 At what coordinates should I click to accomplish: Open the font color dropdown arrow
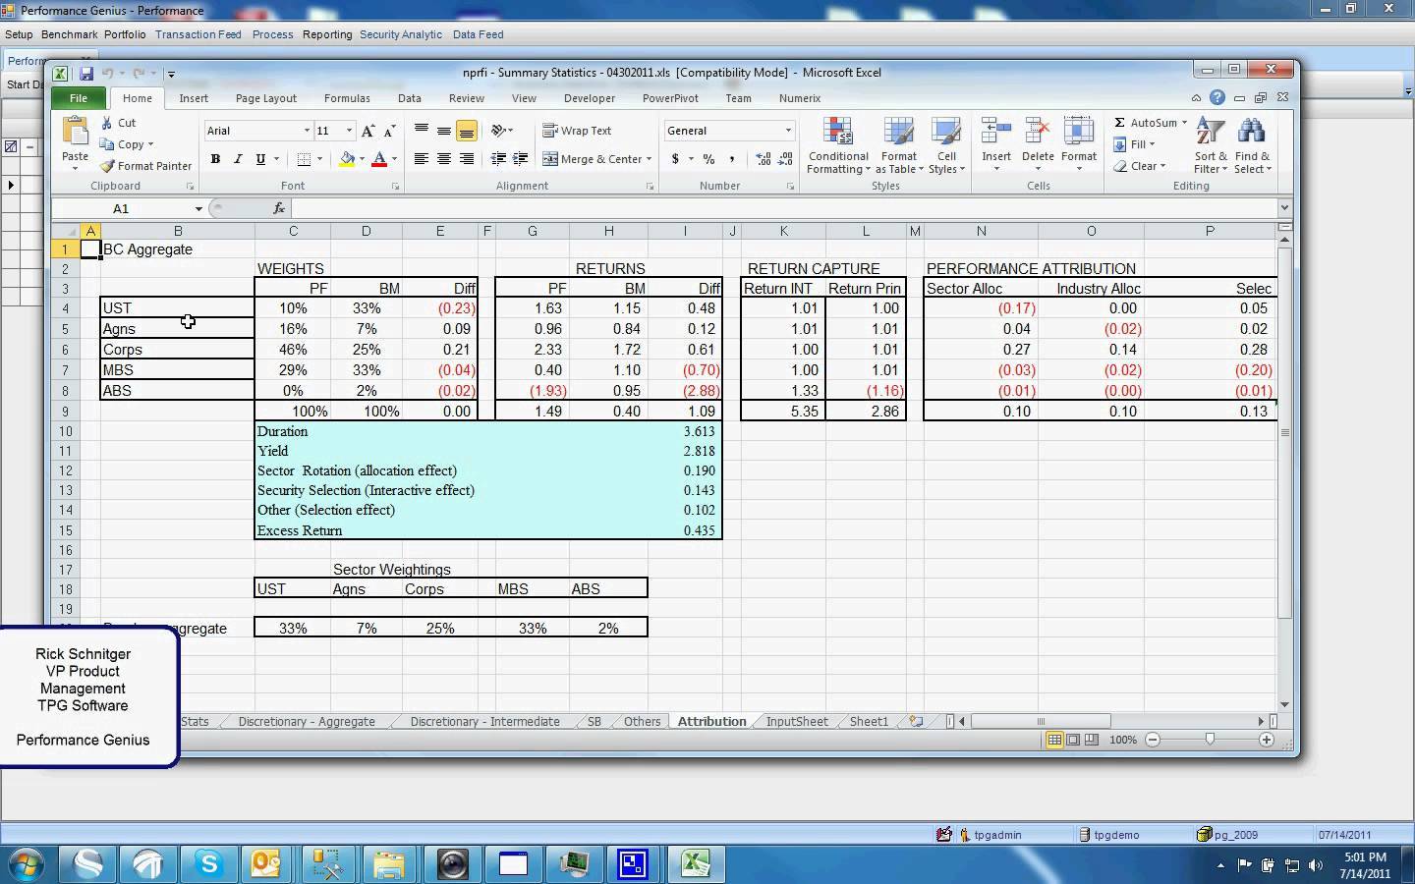[394, 159]
